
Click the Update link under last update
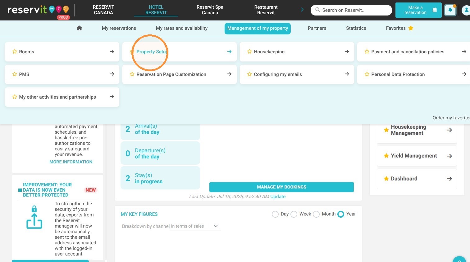click(278, 197)
